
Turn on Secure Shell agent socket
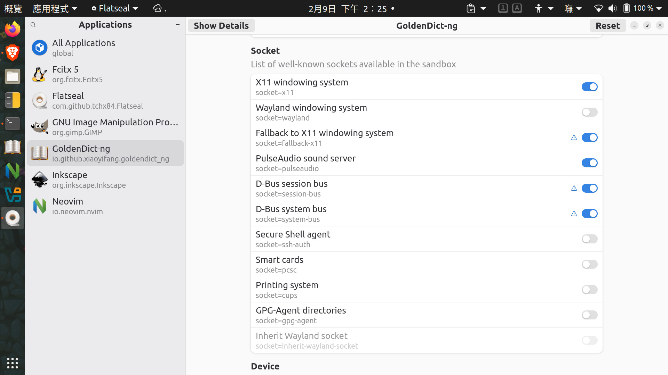[589, 239]
